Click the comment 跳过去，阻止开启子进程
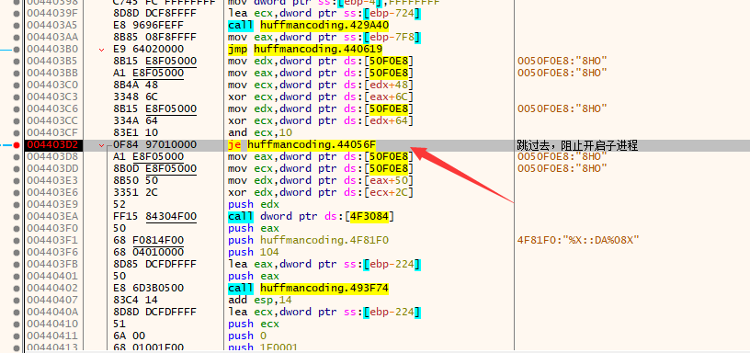The image size is (750, 353). [x=577, y=145]
